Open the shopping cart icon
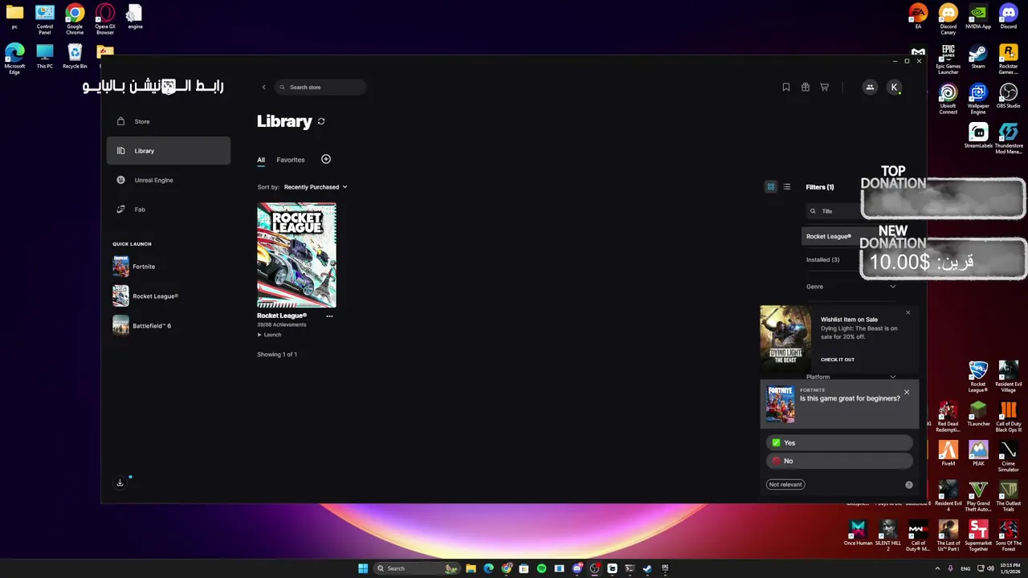 pos(824,87)
